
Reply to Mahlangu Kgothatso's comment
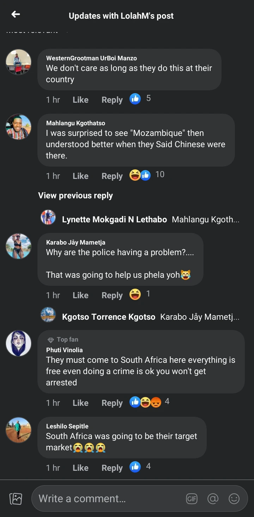coord(112,176)
